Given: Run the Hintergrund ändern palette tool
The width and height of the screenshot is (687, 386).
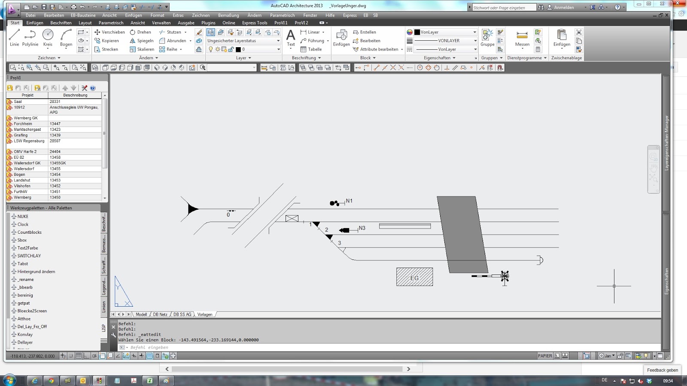Looking at the screenshot, I should click(x=36, y=271).
